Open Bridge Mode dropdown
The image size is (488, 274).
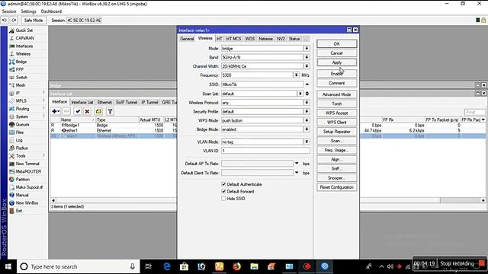point(307,129)
